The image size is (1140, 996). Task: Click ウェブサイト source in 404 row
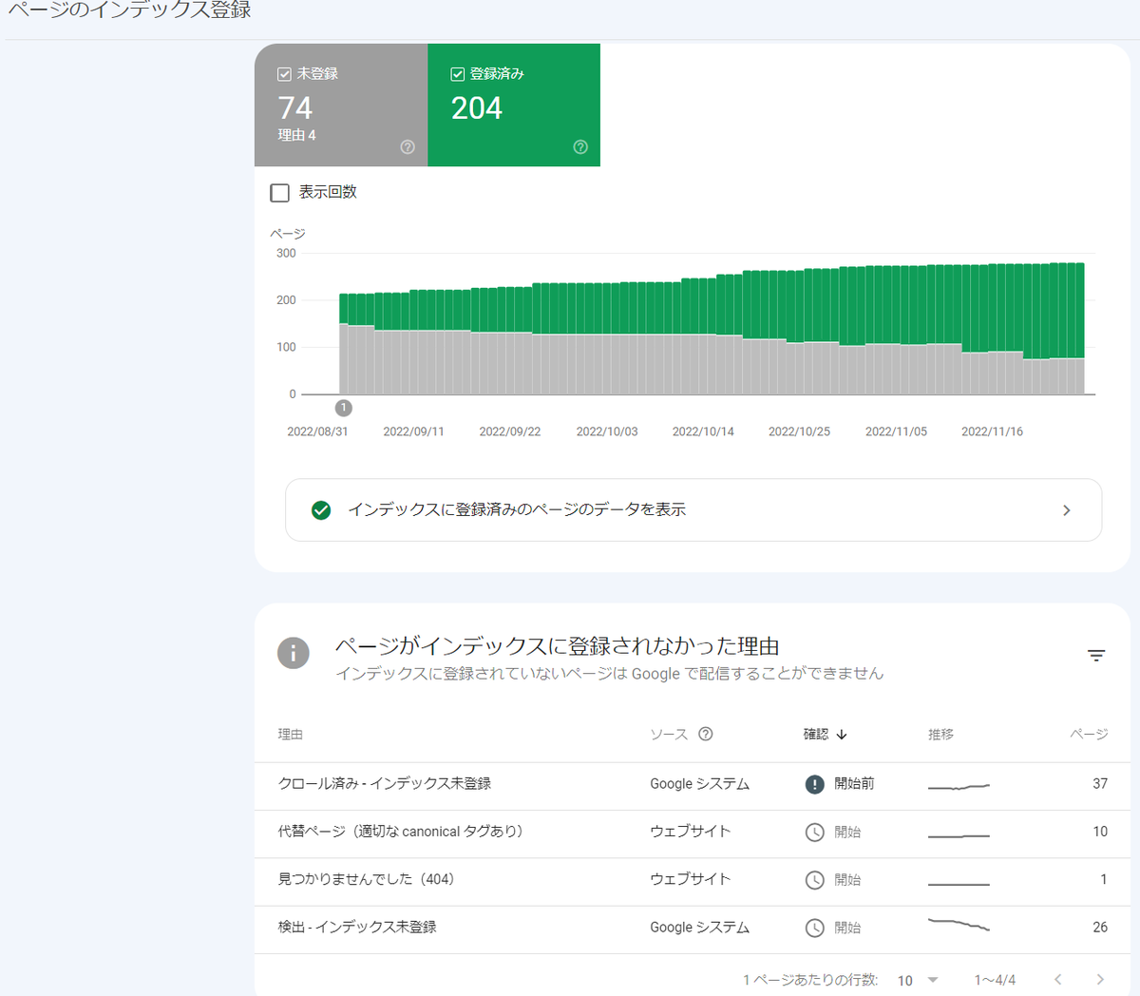coord(691,879)
